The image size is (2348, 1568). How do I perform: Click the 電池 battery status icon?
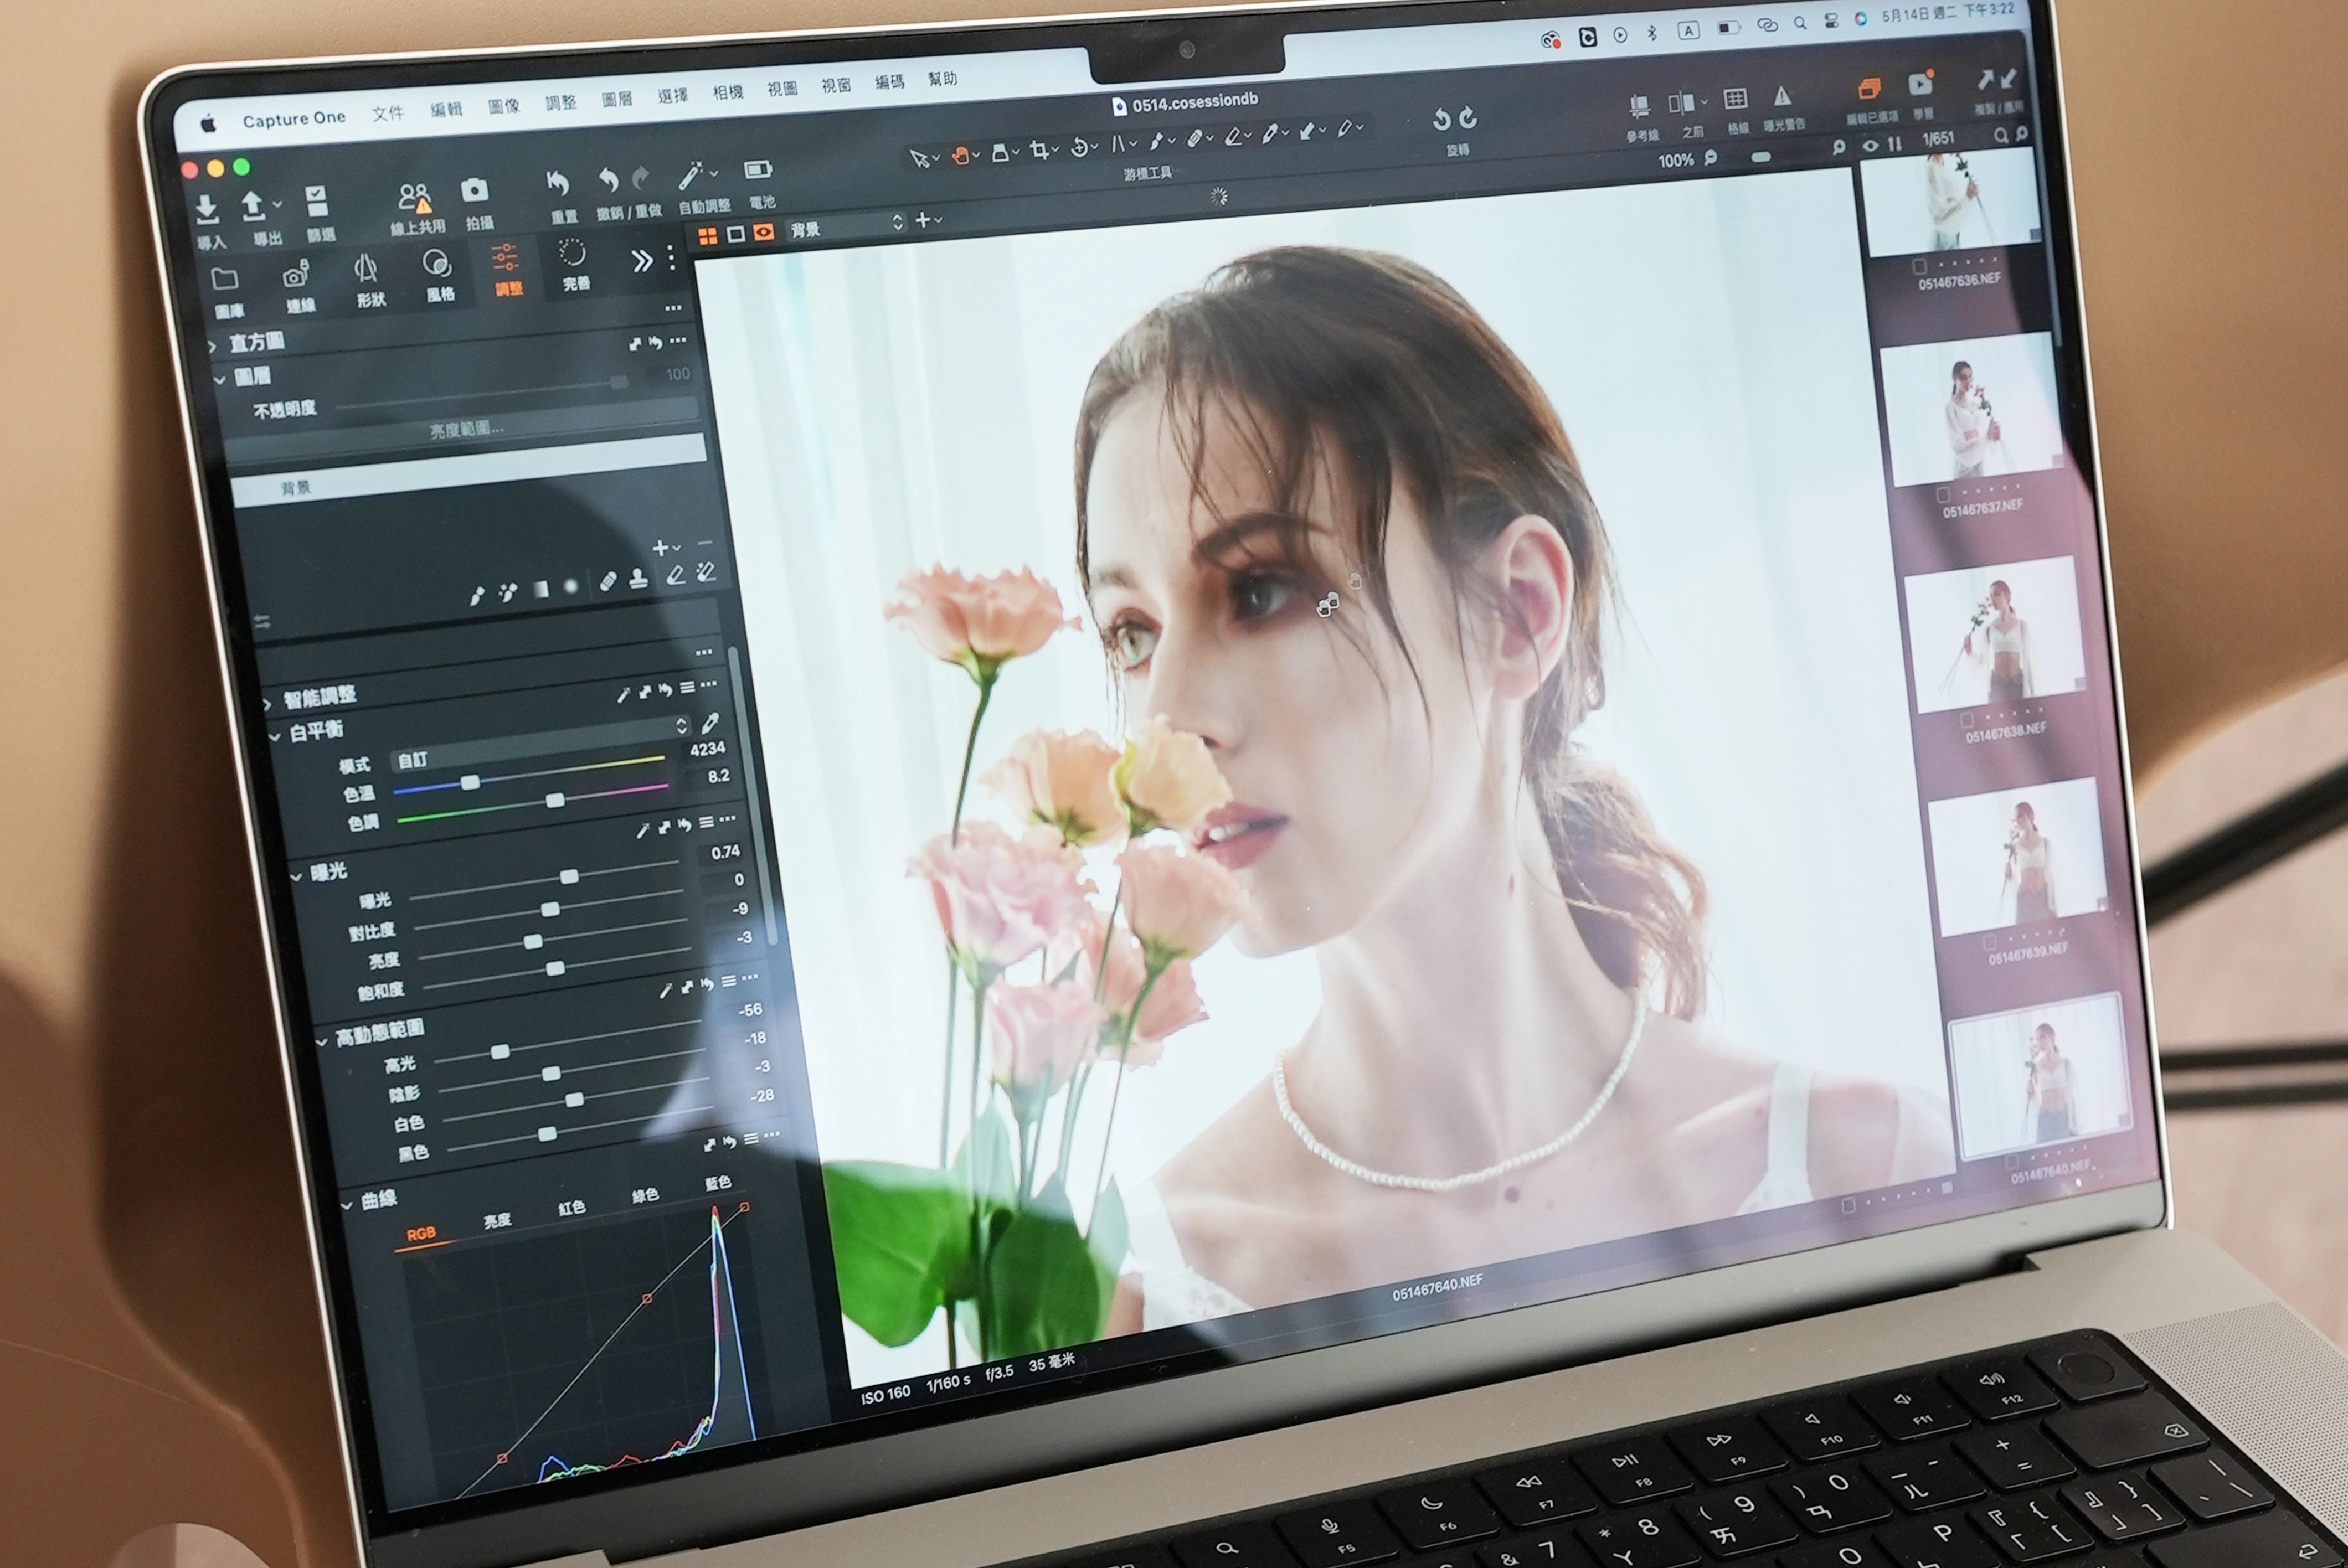click(x=758, y=171)
